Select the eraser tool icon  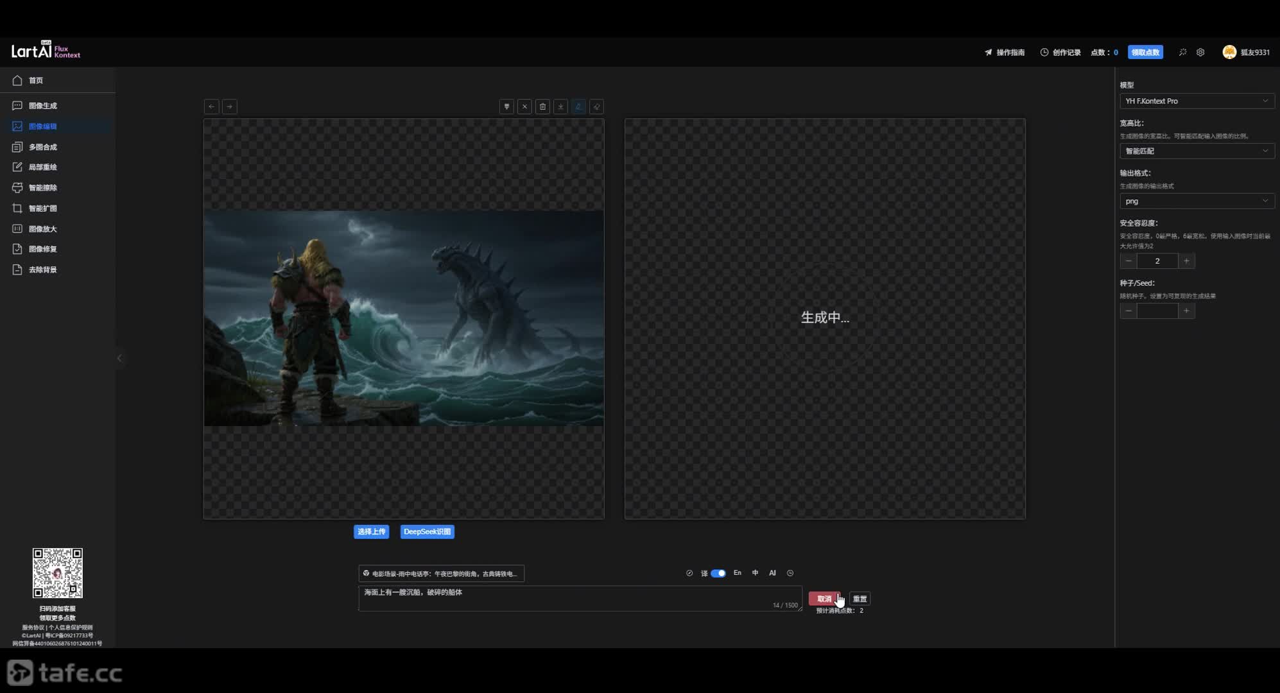click(x=596, y=107)
